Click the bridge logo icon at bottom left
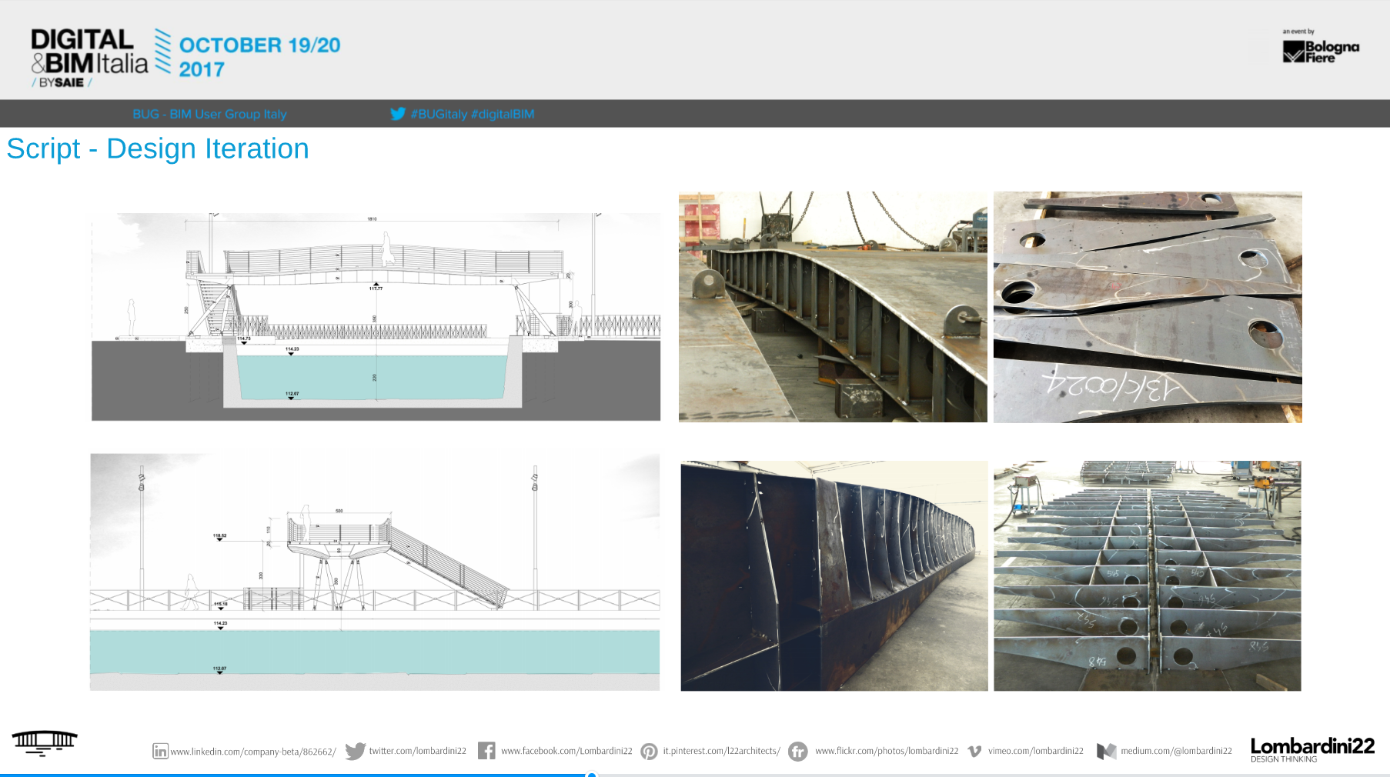1390x777 pixels. point(45,742)
